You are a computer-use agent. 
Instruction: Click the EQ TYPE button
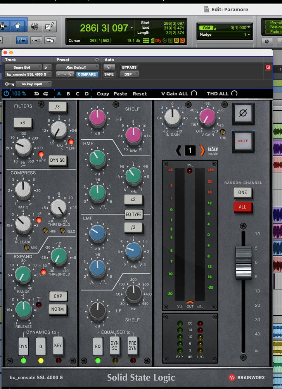[134, 214]
